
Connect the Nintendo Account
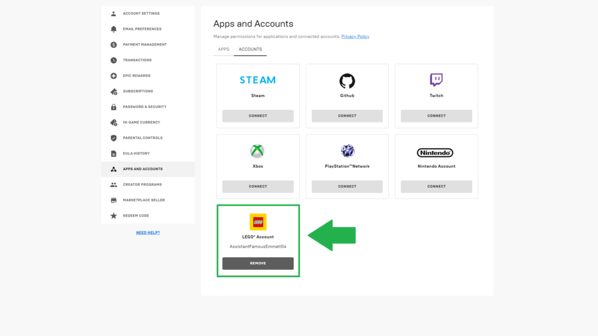[x=436, y=186]
